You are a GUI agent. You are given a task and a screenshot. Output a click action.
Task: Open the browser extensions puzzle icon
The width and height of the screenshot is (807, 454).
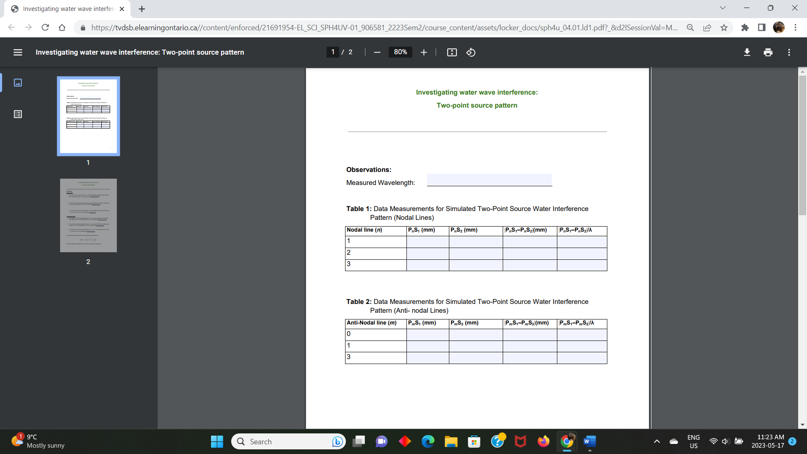point(745,27)
